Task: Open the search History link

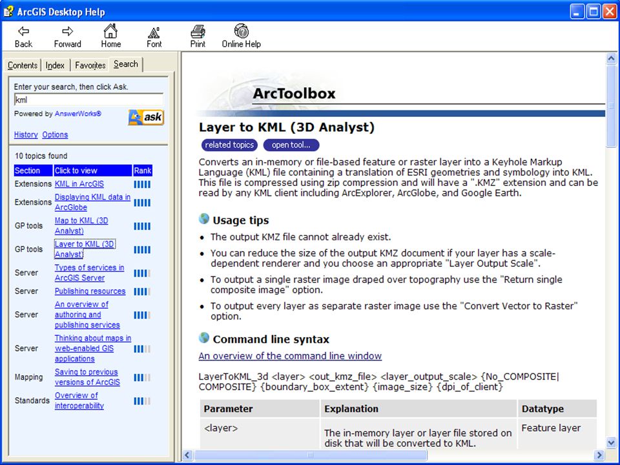Action: (26, 134)
